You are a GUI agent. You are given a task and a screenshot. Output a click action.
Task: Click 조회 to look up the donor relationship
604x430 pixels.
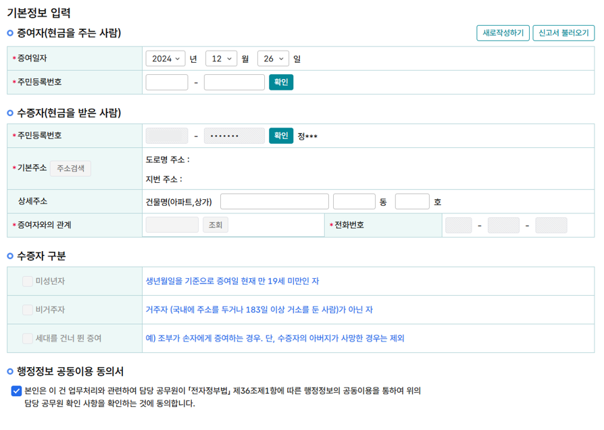tap(215, 225)
